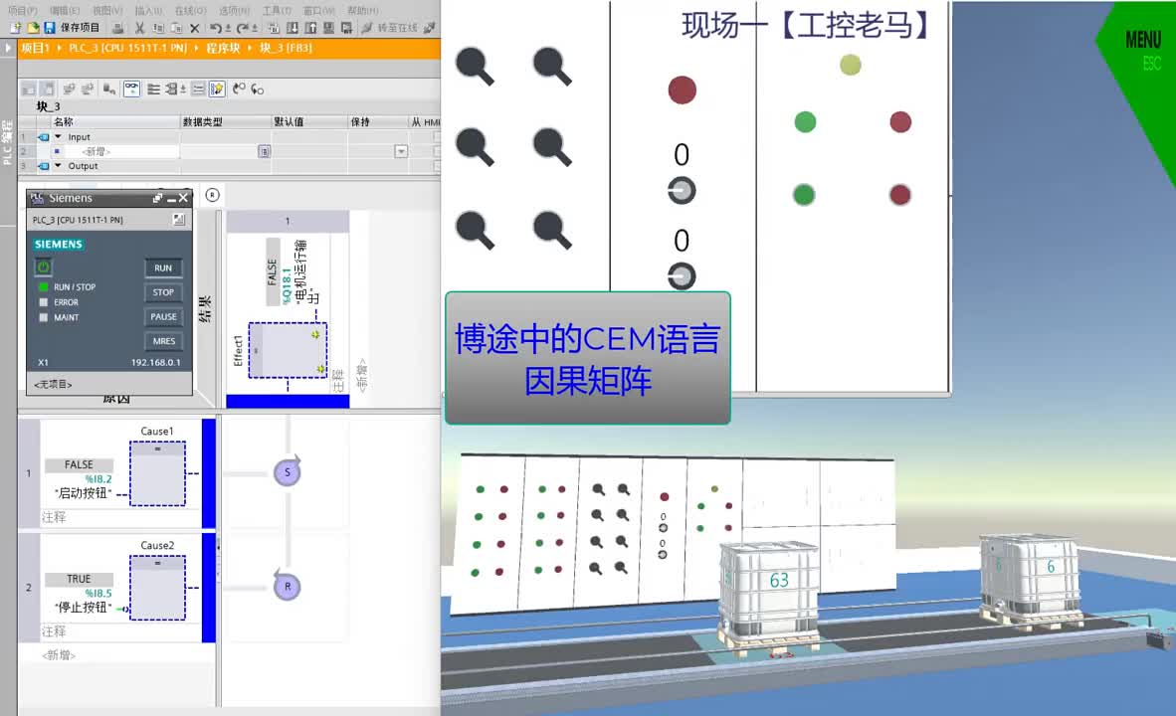Viewport: 1176px width, 716px height.
Task: Click the Set (S) intersection node
Action: [x=288, y=472]
